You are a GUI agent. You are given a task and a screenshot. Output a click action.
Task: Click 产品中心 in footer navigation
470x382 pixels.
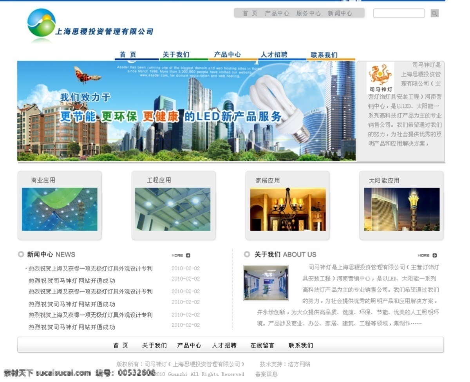pos(189,346)
